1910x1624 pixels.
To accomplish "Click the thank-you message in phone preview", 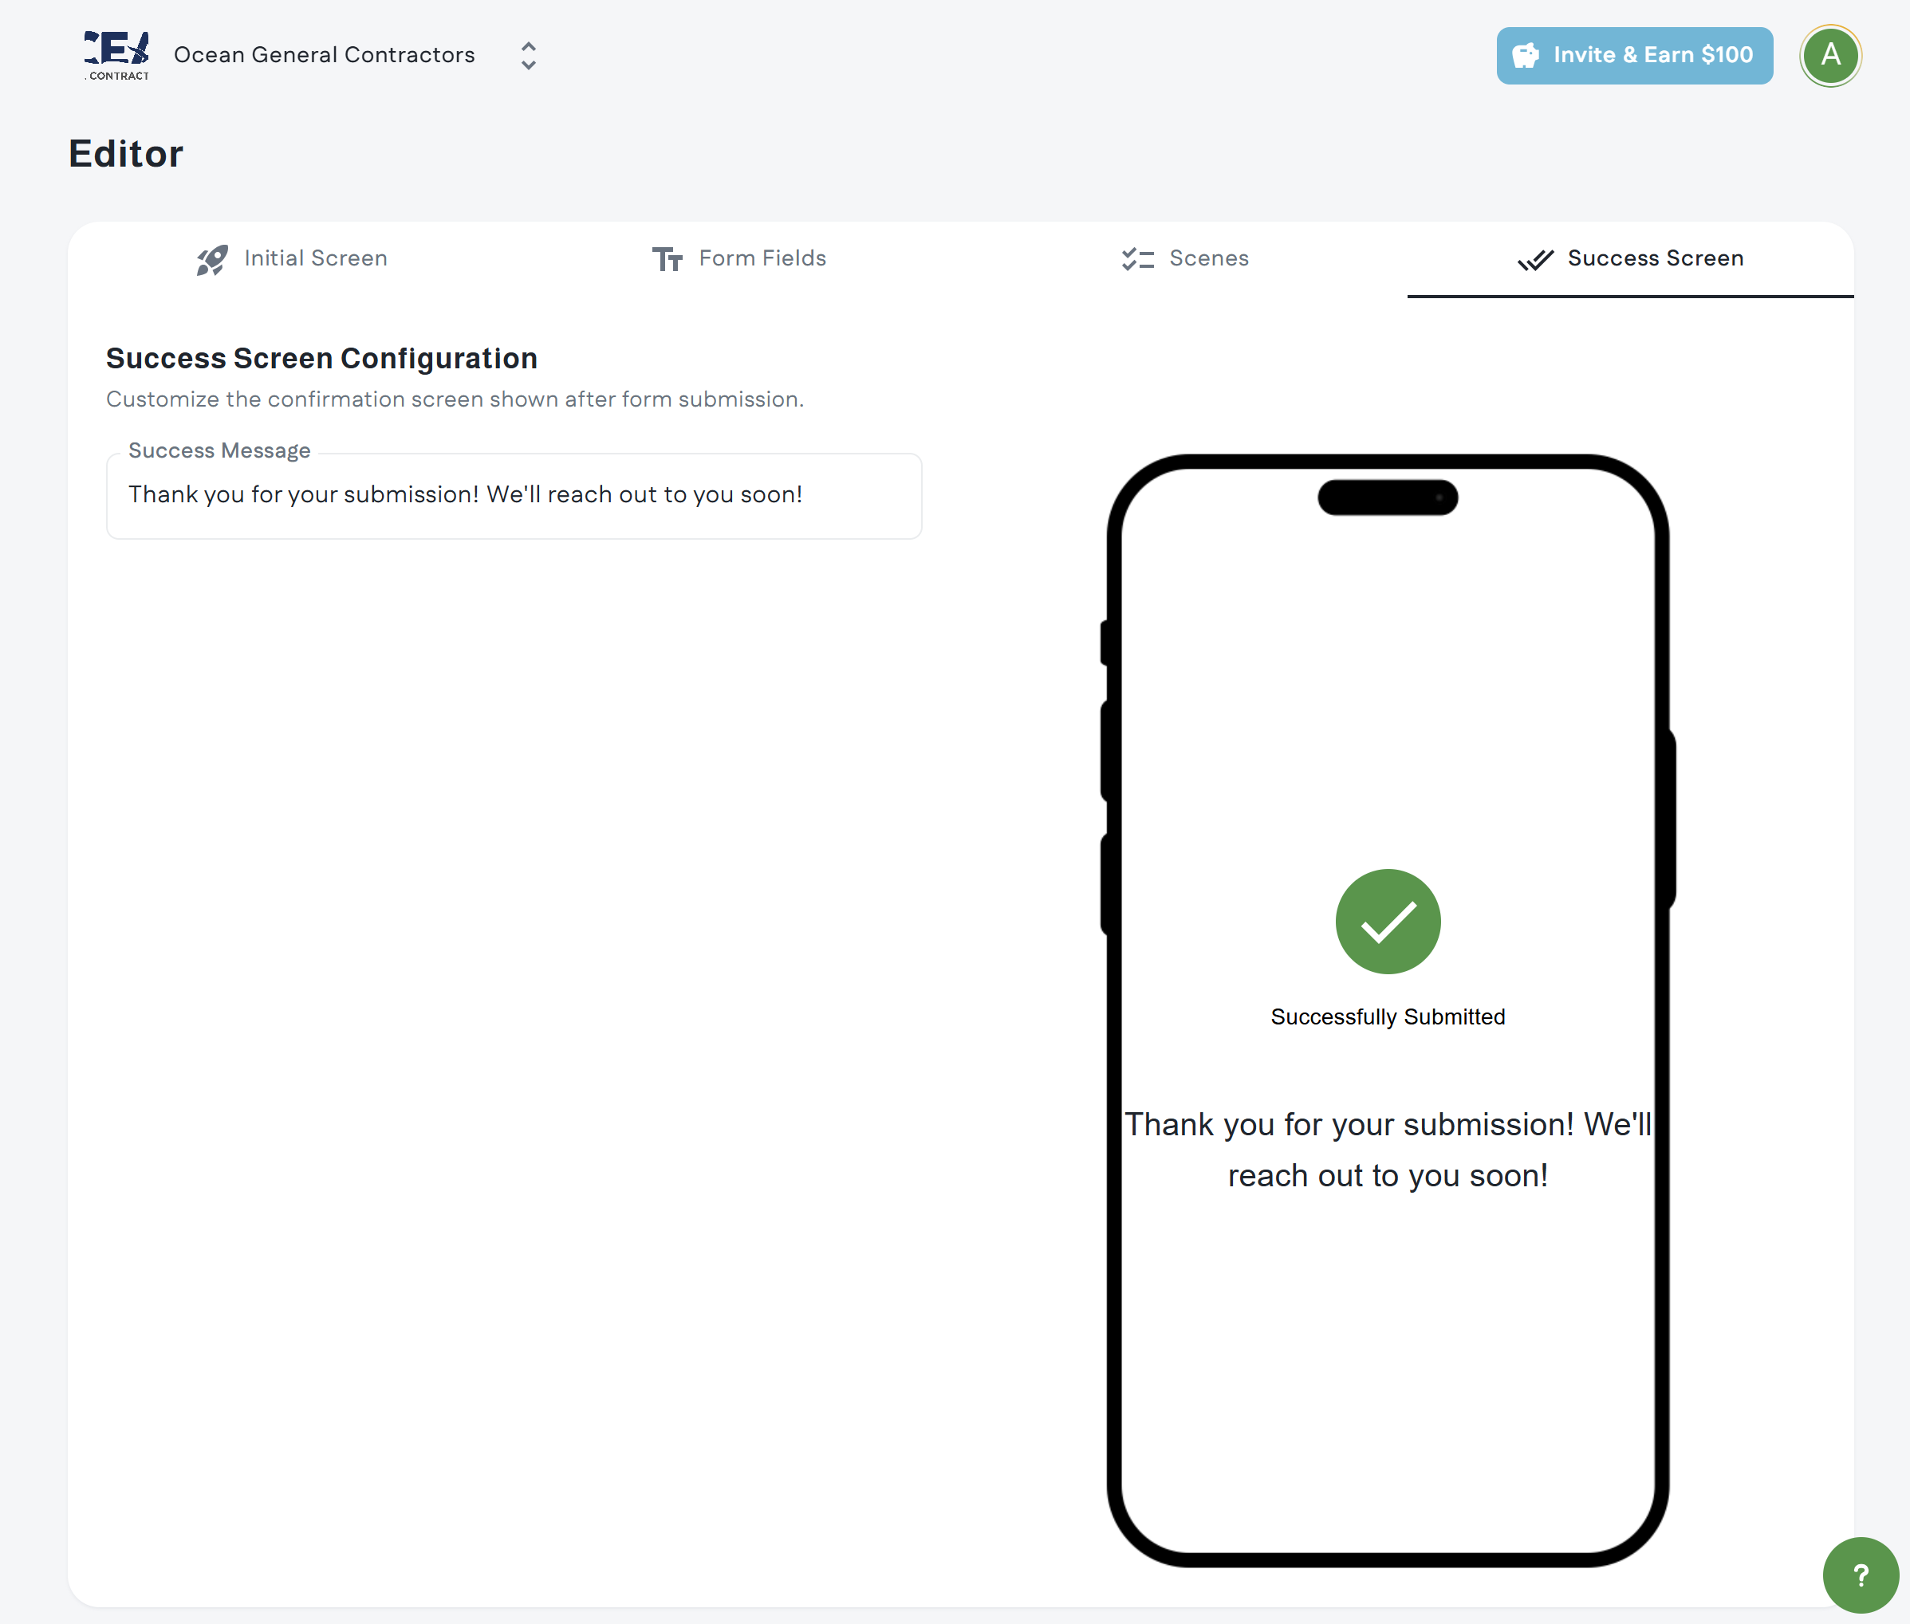I will [1387, 1149].
